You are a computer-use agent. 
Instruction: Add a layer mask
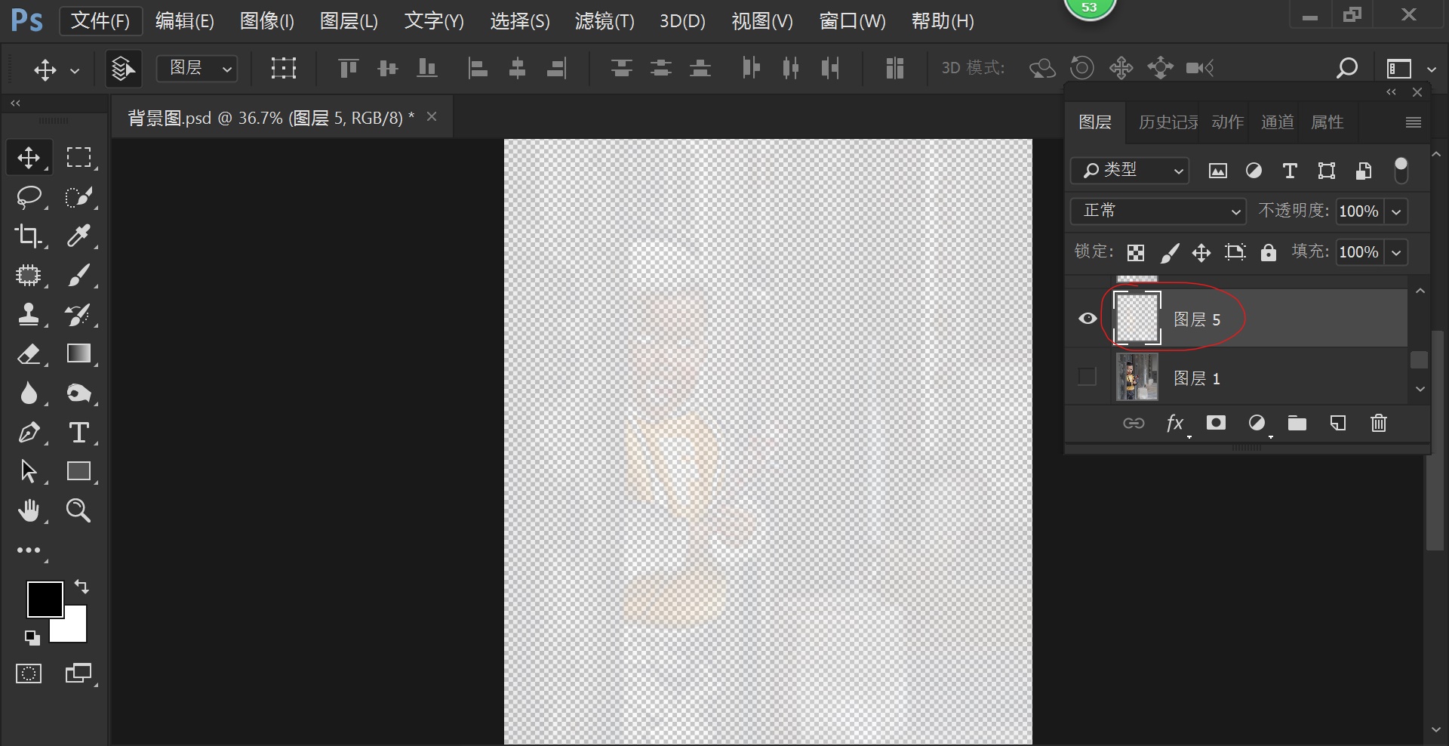(x=1216, y=423)
